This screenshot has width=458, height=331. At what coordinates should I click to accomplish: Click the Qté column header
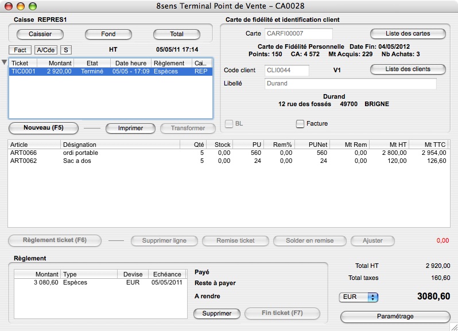coord(193,145)
